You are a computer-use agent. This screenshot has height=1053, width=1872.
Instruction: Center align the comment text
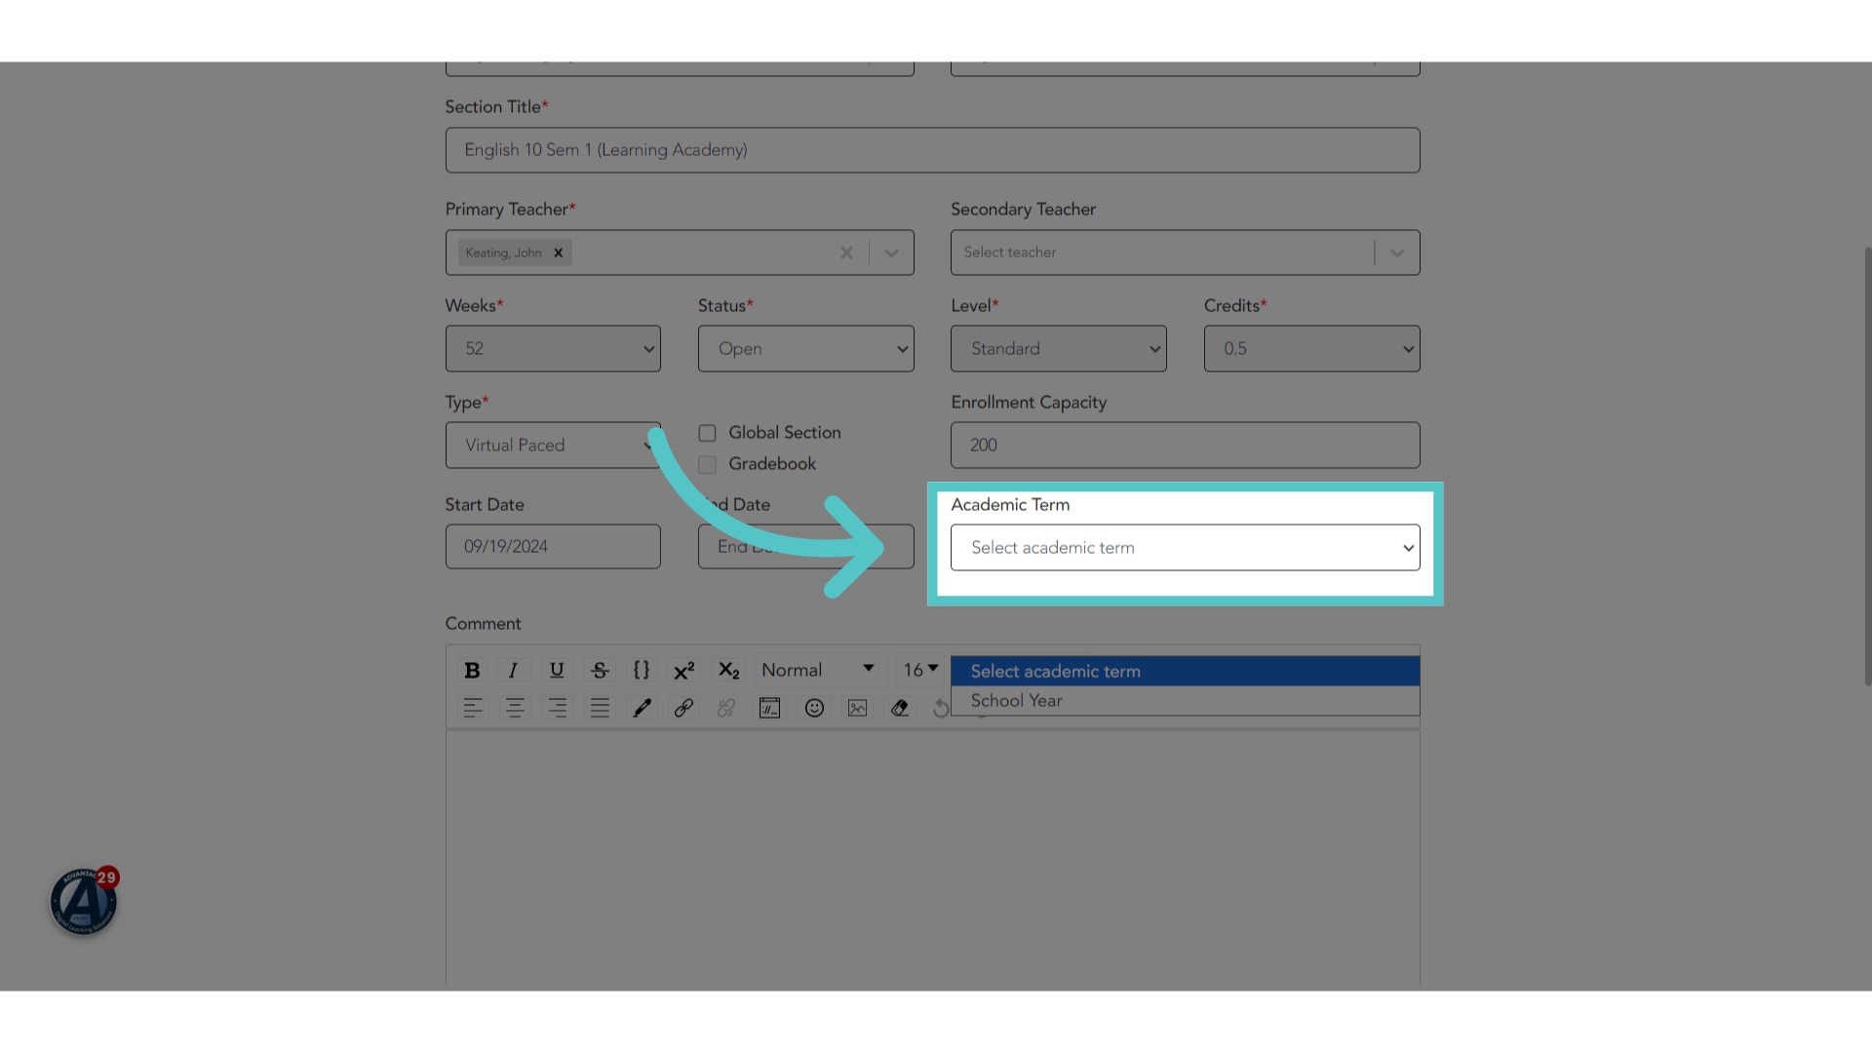point(515,708)
